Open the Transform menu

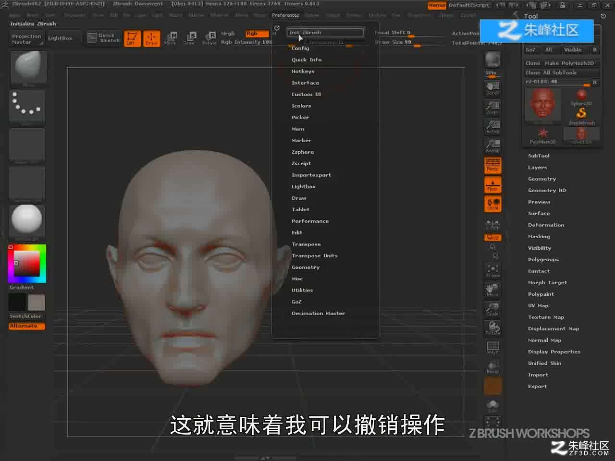coord(419,15)
